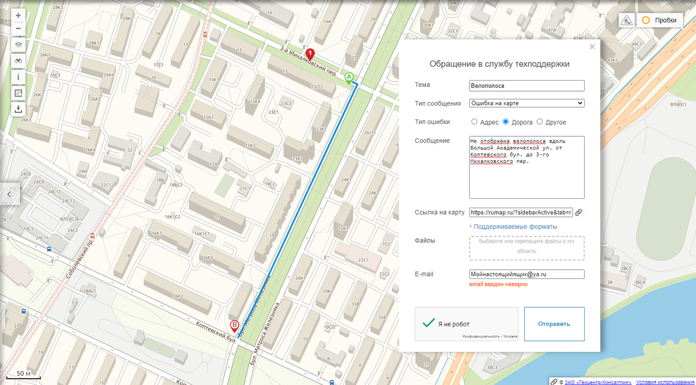This screenshot has width=696, height=385.
Task: Click the file upload drop area
Action: click(x=525, y=248)
